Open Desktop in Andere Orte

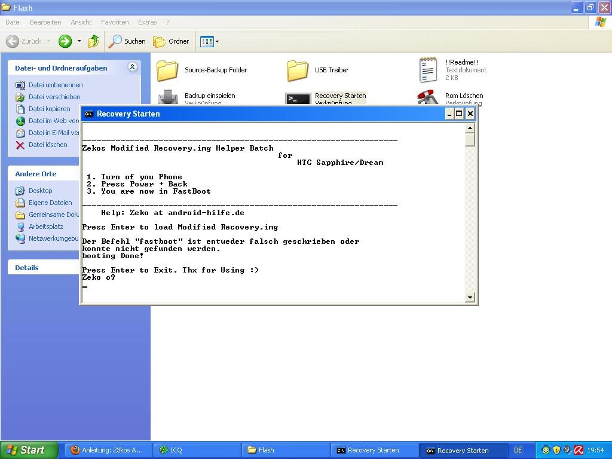40,191
